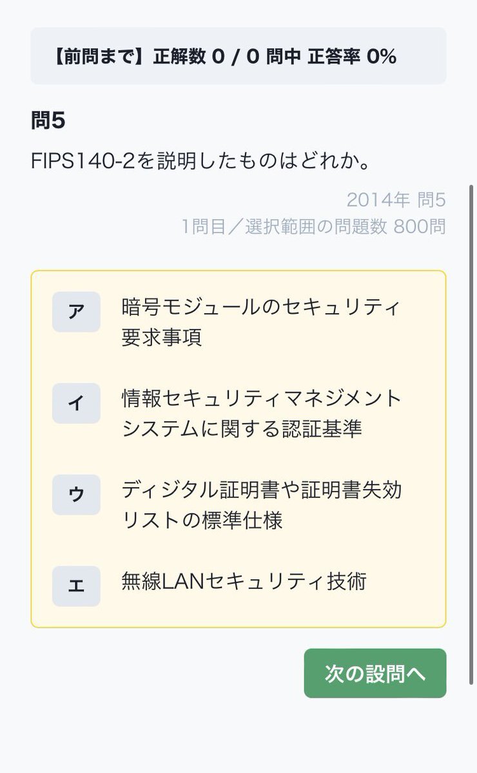This screenshot has height=773, width=477.
Task: Select the ア answer badge
Action: tap(76, 312)
